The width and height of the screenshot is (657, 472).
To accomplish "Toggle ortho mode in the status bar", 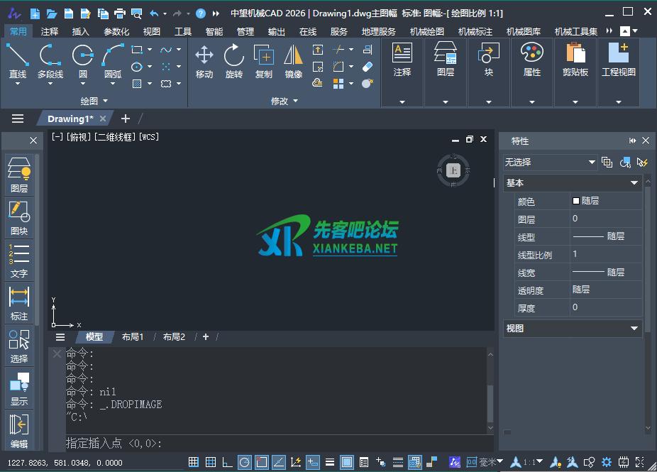I will pos(227,463).
